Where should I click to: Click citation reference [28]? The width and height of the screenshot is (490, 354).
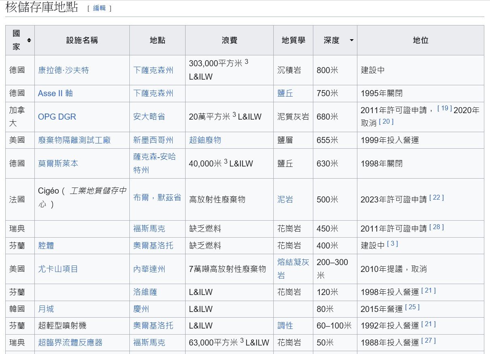437,227
